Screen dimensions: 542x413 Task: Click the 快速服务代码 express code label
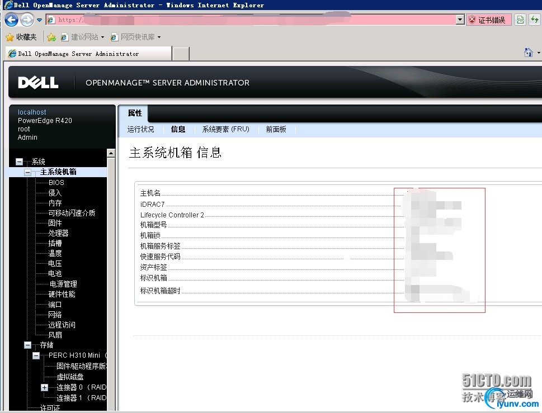[x=160, y=257]
